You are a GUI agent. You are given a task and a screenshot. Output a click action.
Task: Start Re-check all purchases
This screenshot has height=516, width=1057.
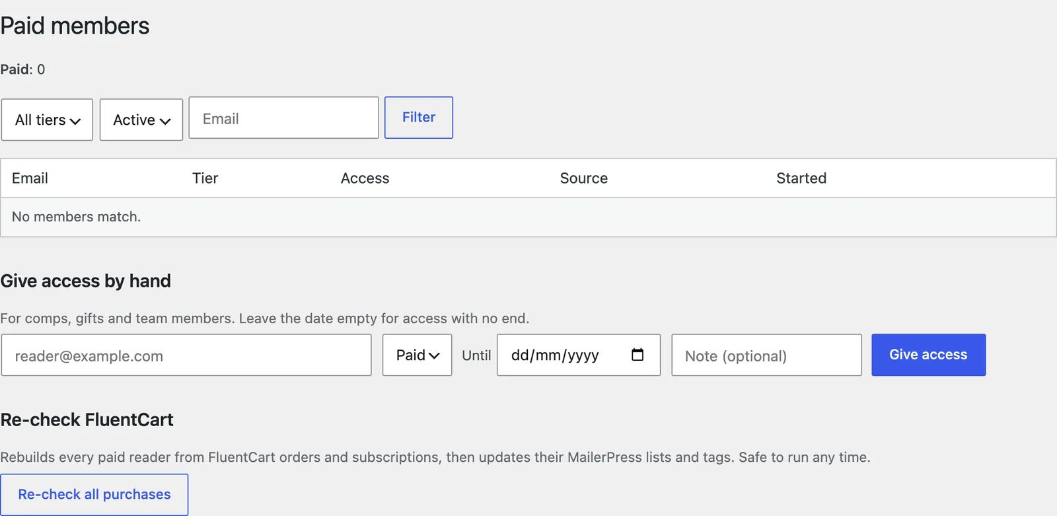(x=94, y=494)
